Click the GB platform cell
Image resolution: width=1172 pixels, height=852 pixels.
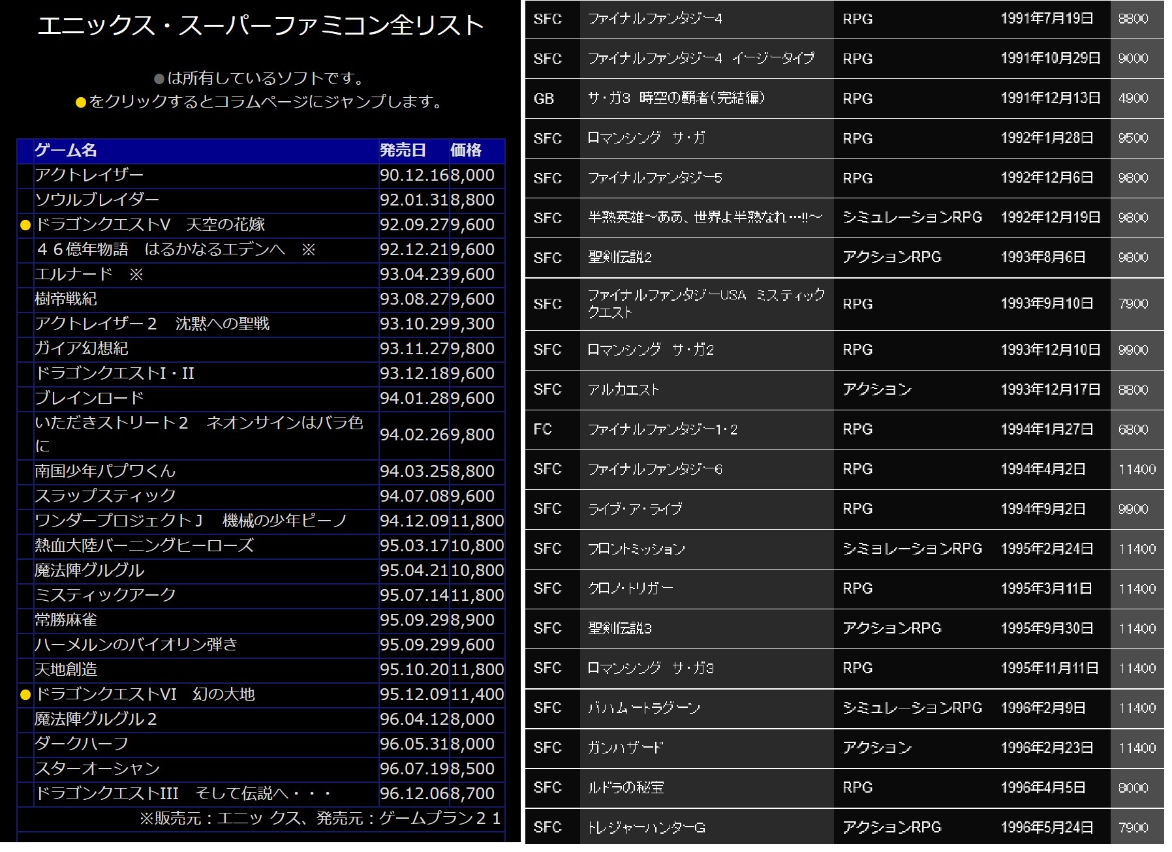[x=544, y=99]
